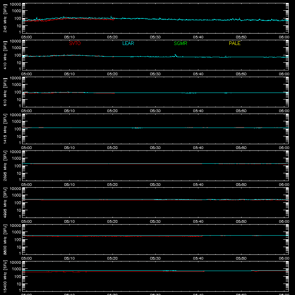Click the yellow PALE station legend label
This screenshot has height=295, width=295.
(x=235, y=43)
